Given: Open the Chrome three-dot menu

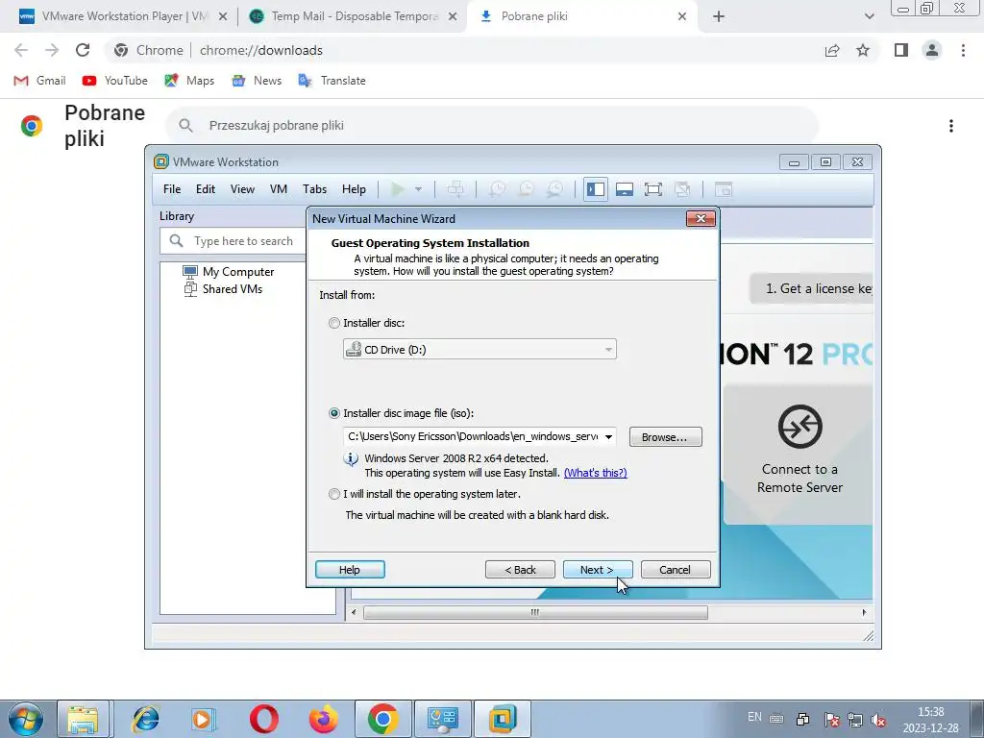Looking at the screenshot, I should 963,50.
